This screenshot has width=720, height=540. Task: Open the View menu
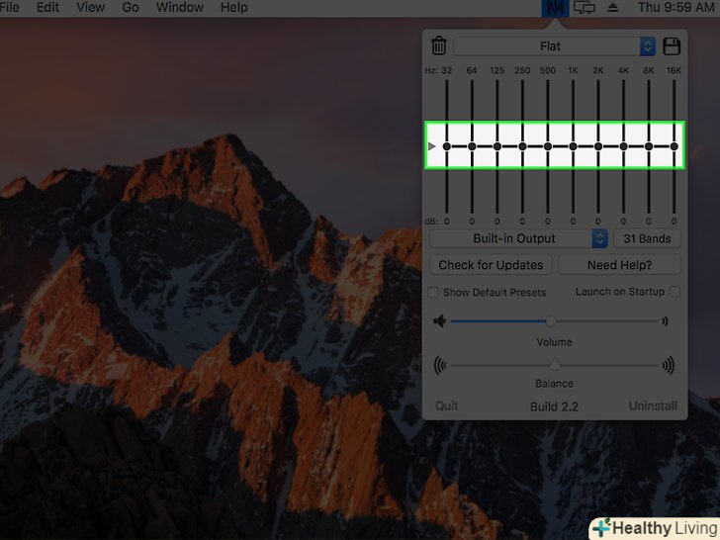click(x=90, y=7)
